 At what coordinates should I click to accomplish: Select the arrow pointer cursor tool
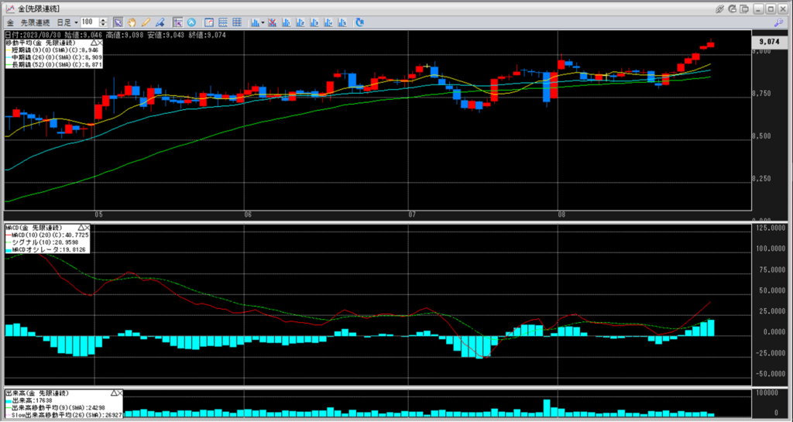click(118, 22)
